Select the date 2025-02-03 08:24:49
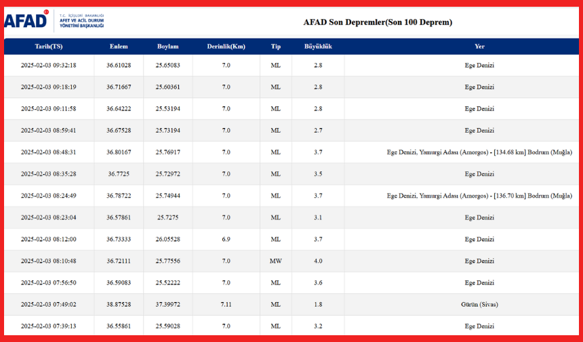This screenshot has height=342, width=583. pos(49,196)
